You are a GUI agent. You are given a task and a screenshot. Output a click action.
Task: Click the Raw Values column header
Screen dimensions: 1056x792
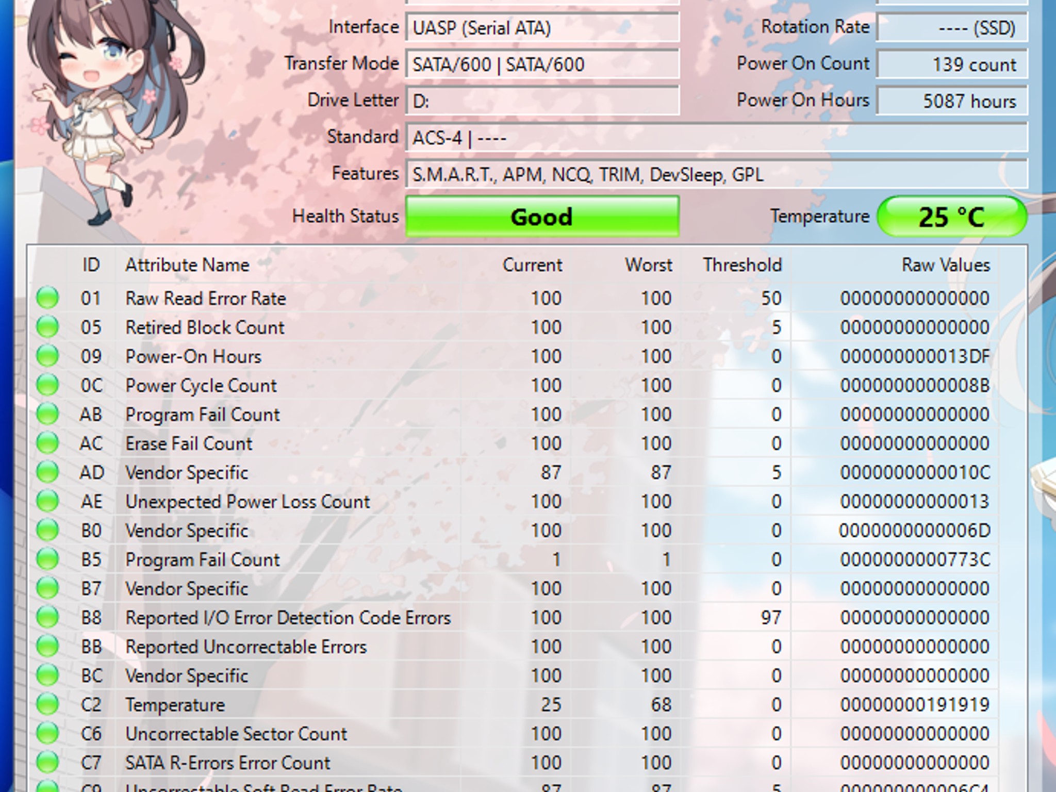946,265
